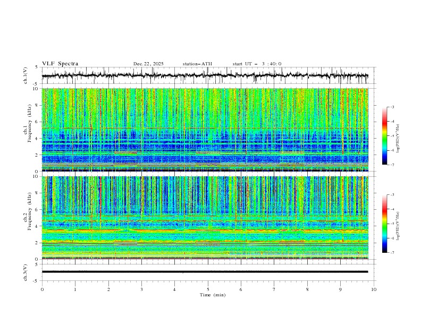Click the 1 minute tick label
Image resolution: width=421 pixels, height=325 pixels.
[75, 289]
